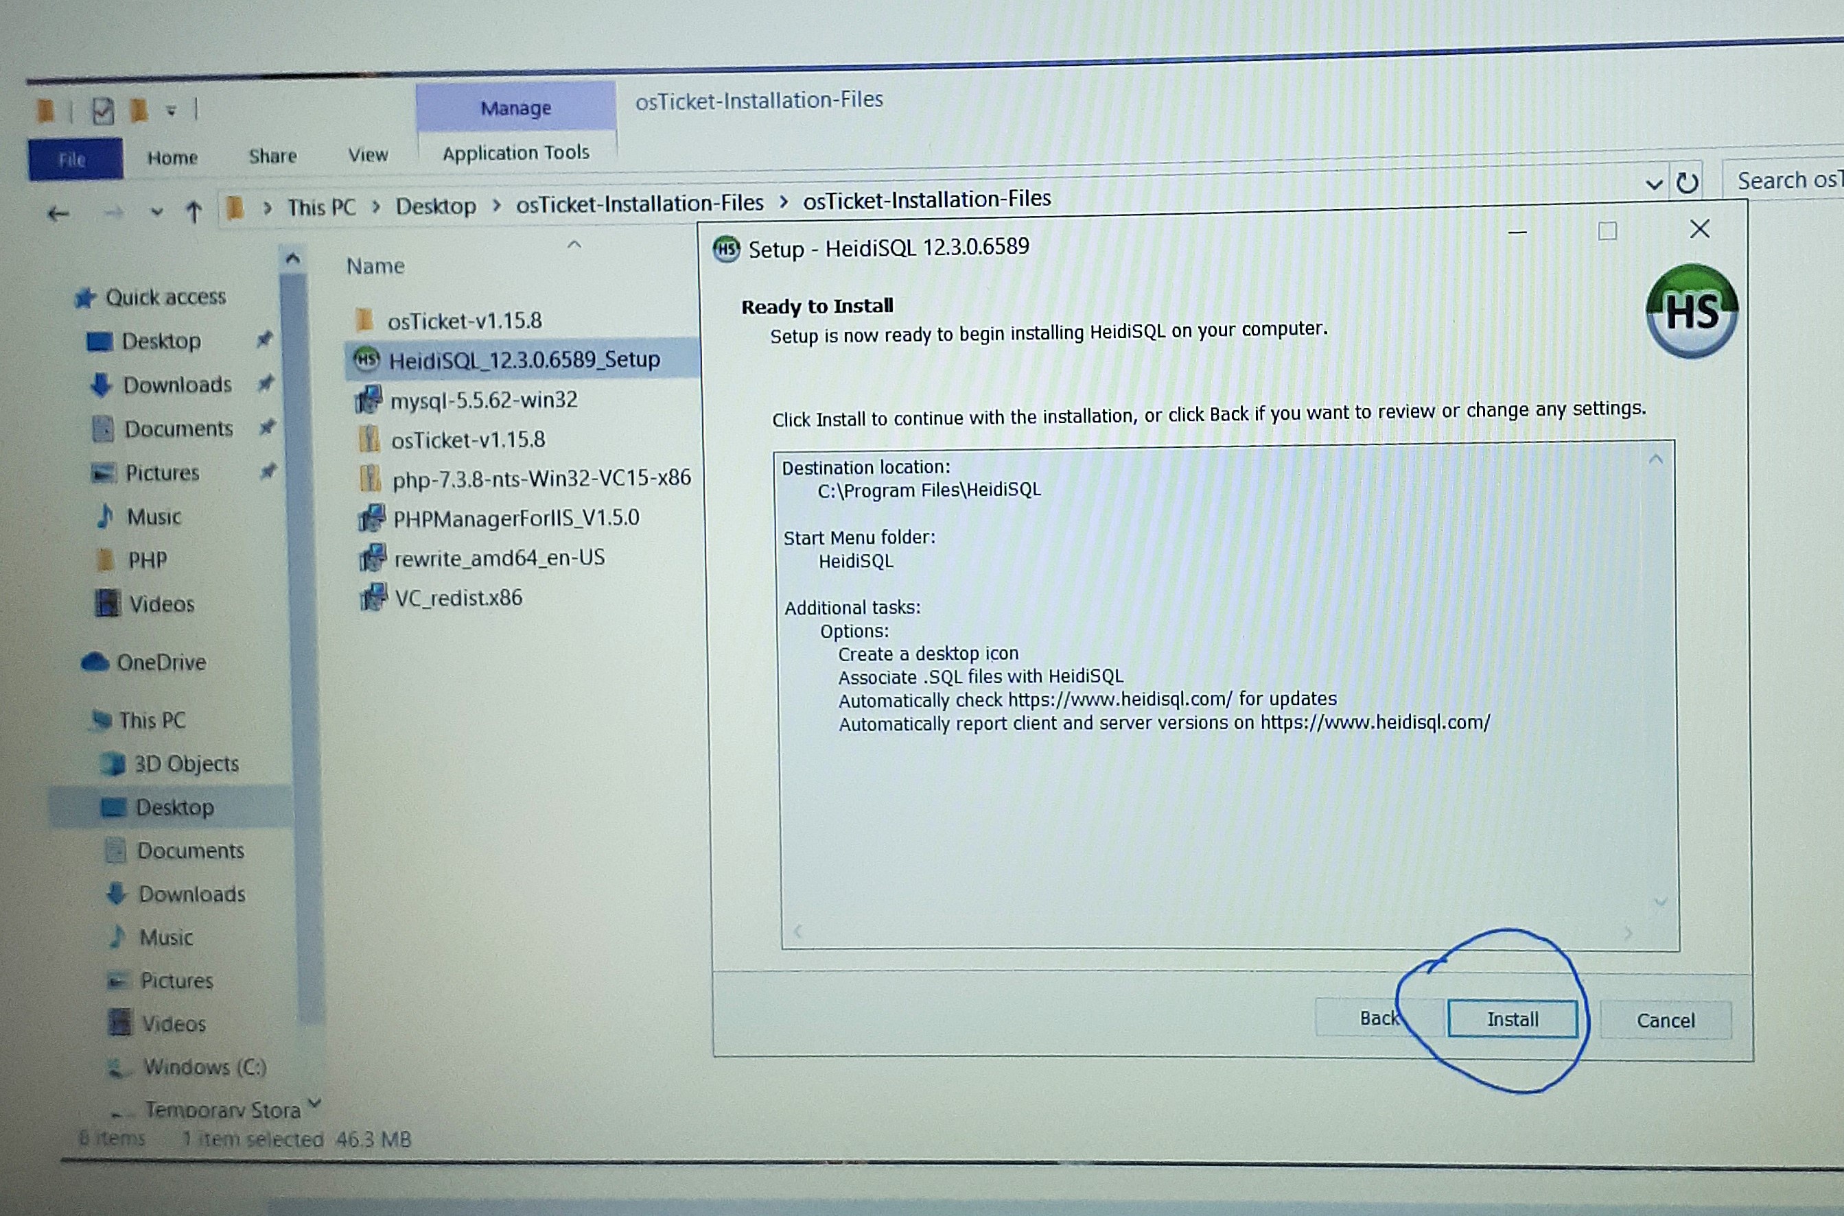The image size is (1844, 1216).
Task: Click the refresh icon beside the address bar
Action: click(1688, 183)
